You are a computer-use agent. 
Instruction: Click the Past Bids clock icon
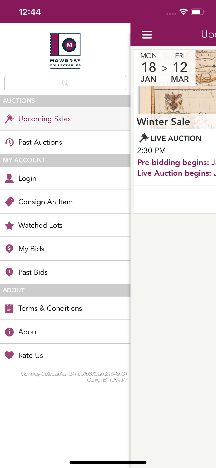9,272
